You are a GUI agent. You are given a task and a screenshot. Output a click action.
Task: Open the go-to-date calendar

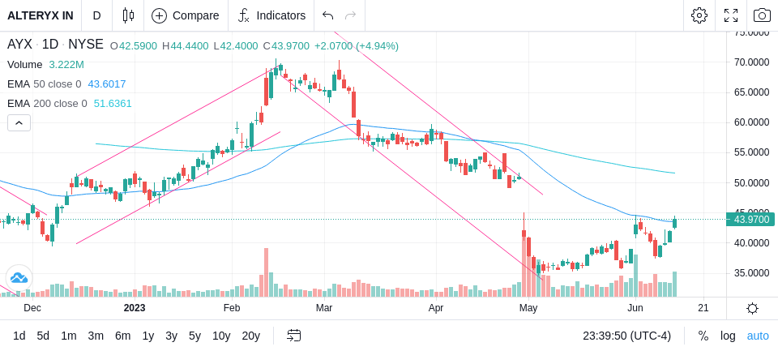tap(293, 336)
